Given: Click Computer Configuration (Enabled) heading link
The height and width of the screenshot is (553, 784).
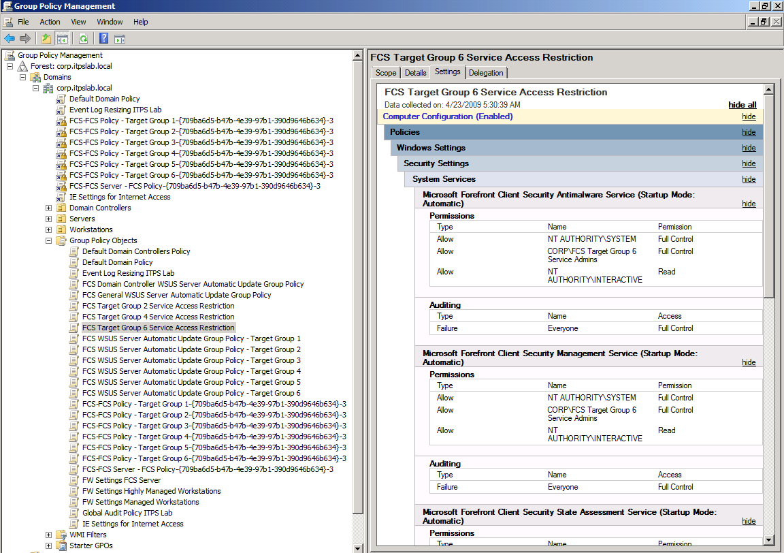Looking at the screenshot, I should pos(448,116).
